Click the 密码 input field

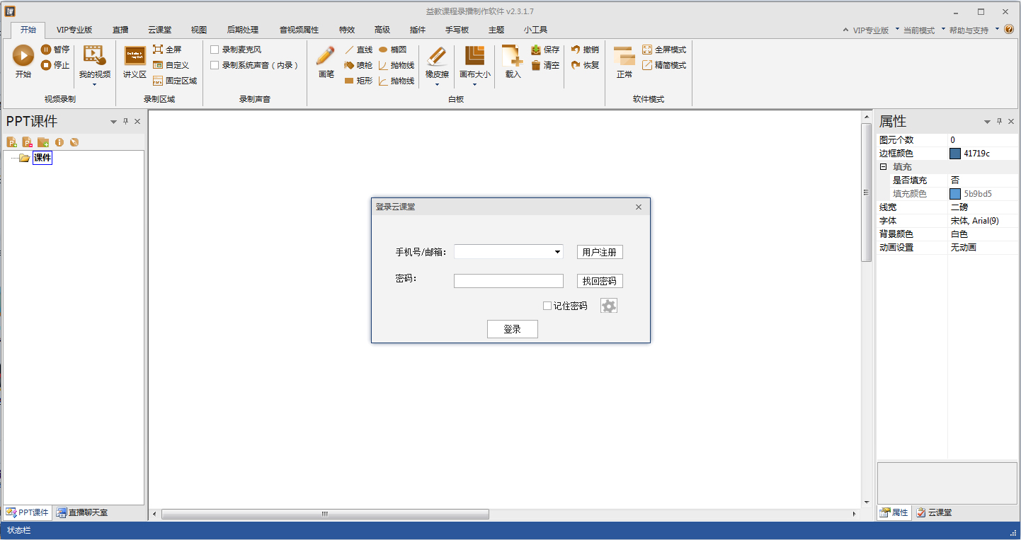click(x=508, y=281)
